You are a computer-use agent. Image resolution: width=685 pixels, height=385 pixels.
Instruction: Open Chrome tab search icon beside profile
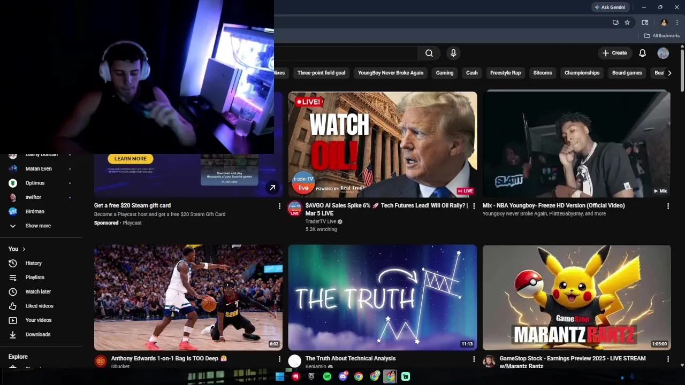645,22
